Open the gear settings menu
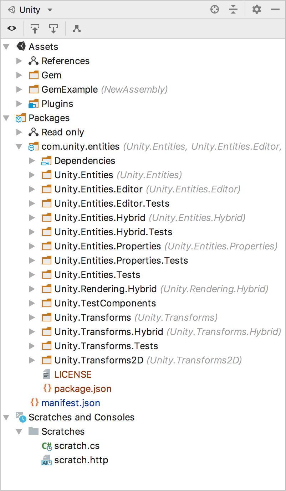This screenshot has height=491, width=286. 257,10
